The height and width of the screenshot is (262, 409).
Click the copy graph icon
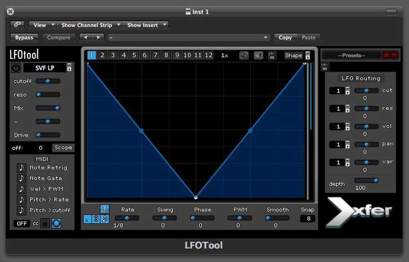click(244, 55)
